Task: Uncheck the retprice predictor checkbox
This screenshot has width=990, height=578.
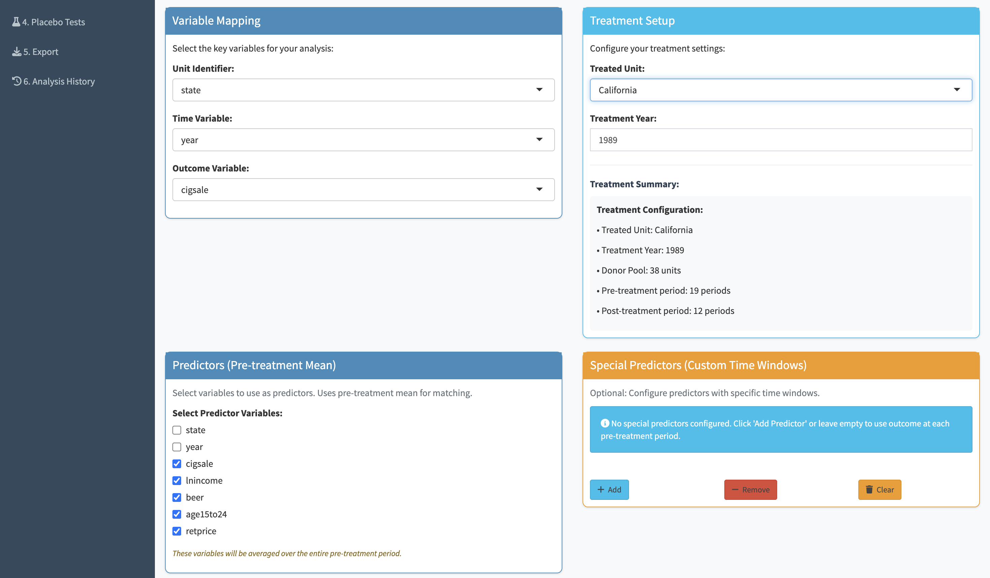Action: [x=177, y=531]
